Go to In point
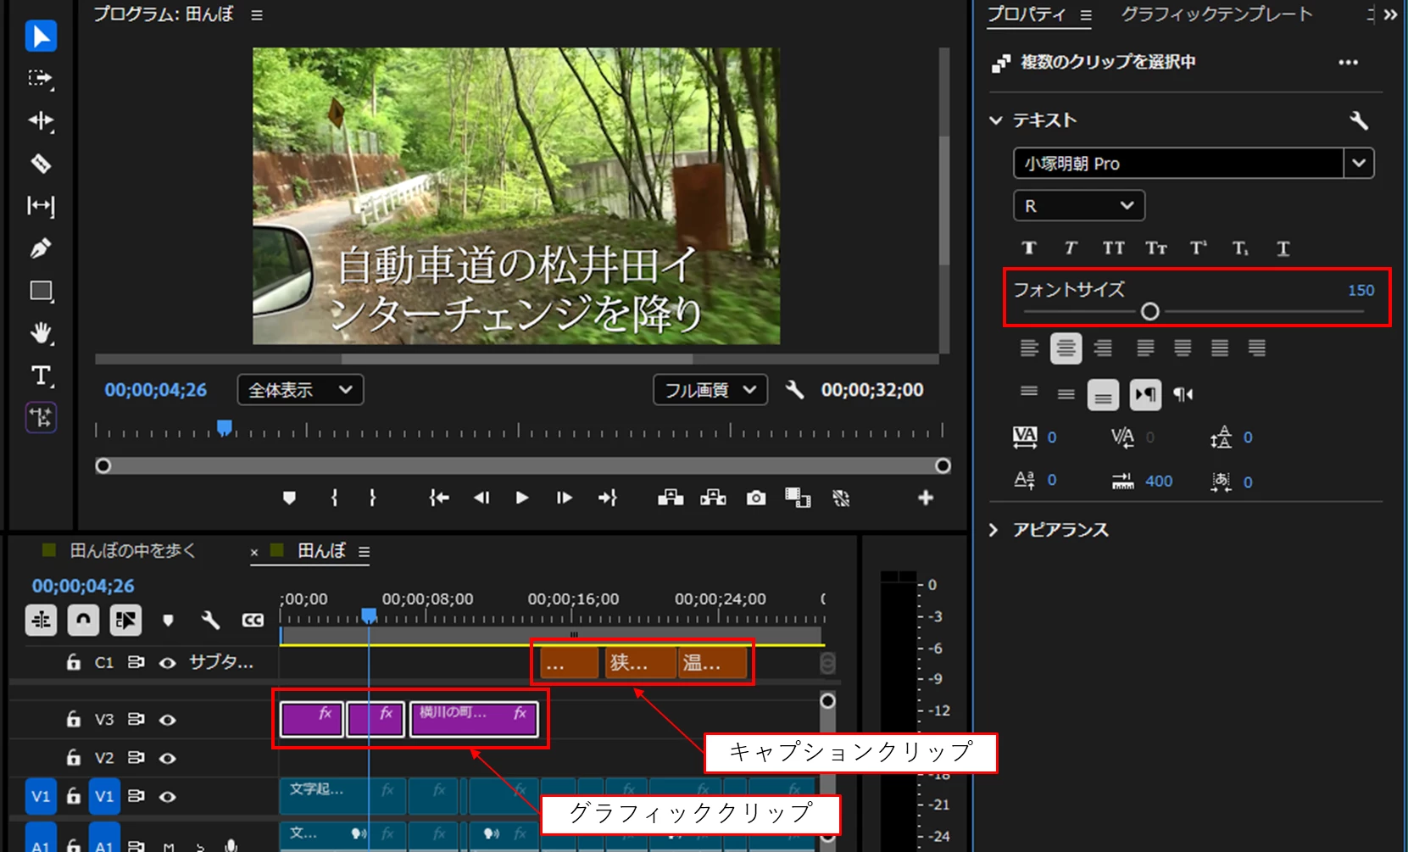 [x=439, y=498]
